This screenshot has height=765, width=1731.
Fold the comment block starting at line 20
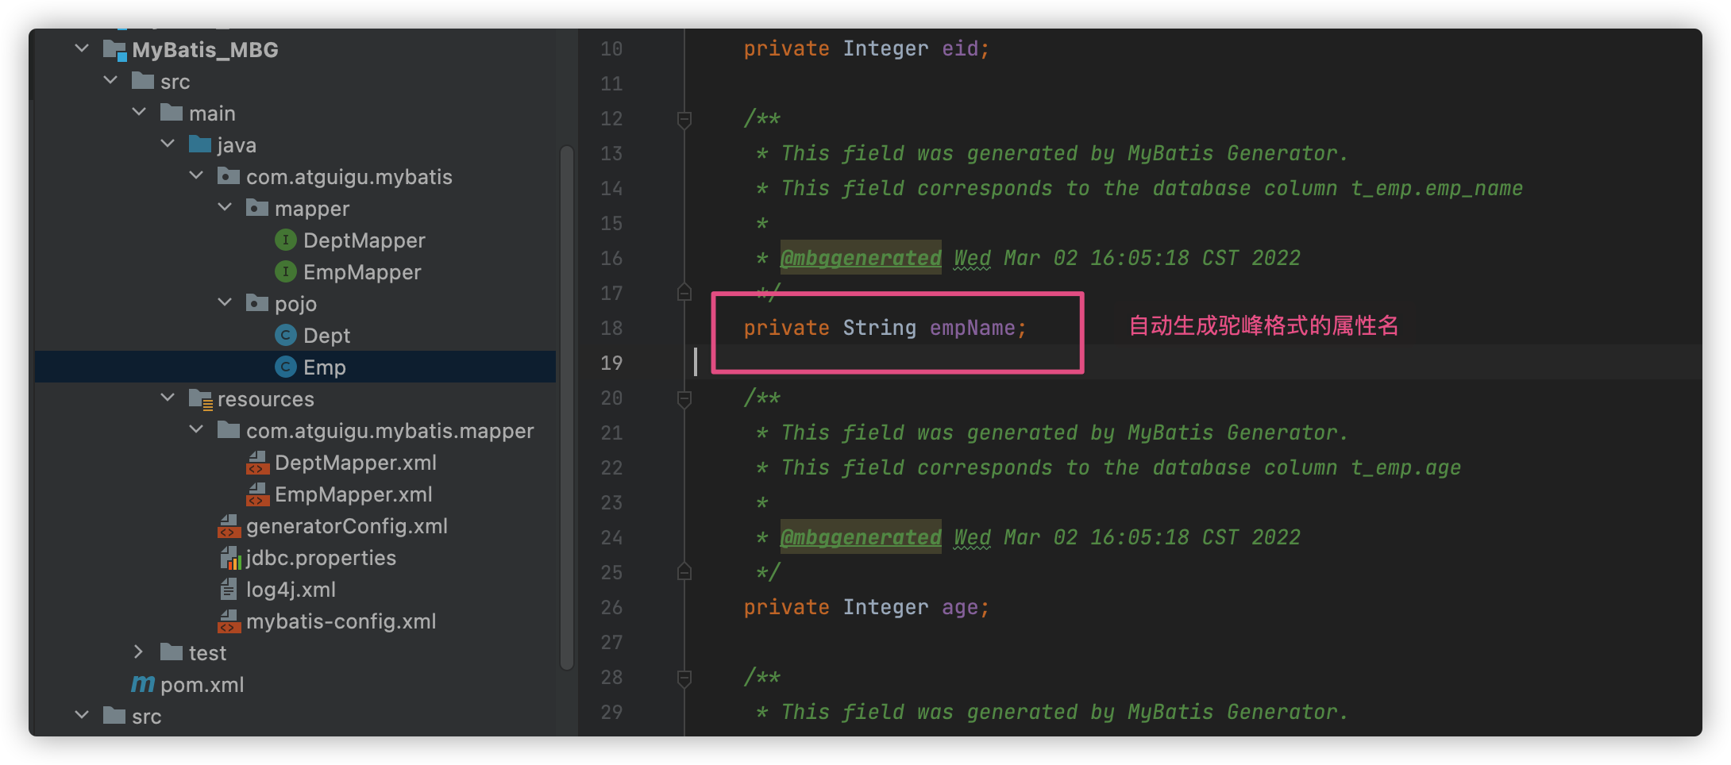(x=683, y=398)
